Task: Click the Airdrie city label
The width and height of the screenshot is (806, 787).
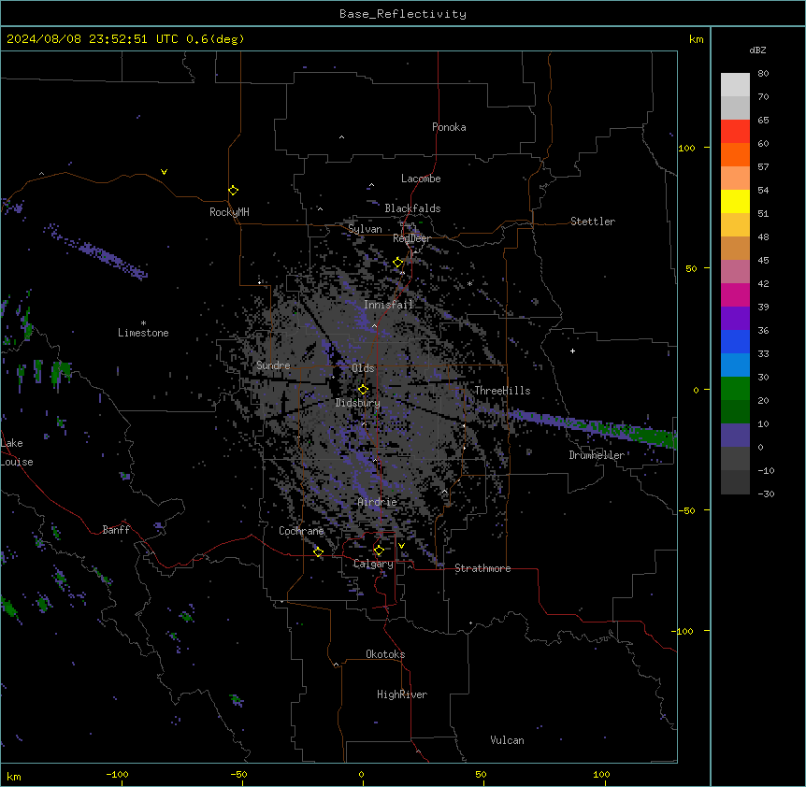Action: [378, 502]
